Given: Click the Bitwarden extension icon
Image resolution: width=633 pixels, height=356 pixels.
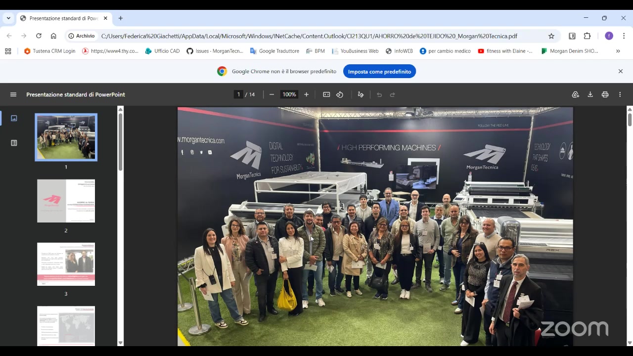Looking at the screenshot, I should click(x=572, y=36).
